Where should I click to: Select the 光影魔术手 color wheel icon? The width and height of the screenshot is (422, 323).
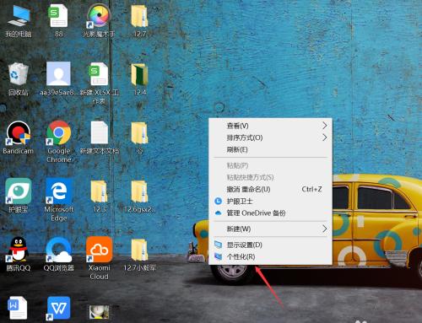click(99, 15)
